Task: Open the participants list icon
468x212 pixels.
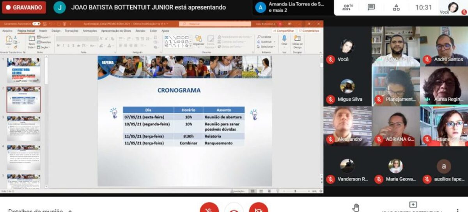Action: click(x=347, y=7)
